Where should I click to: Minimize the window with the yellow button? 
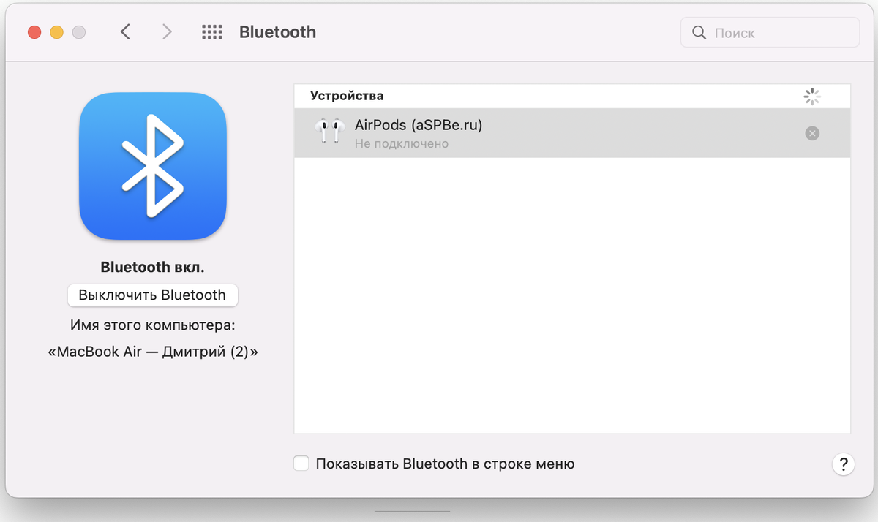[x=56, y=32]
